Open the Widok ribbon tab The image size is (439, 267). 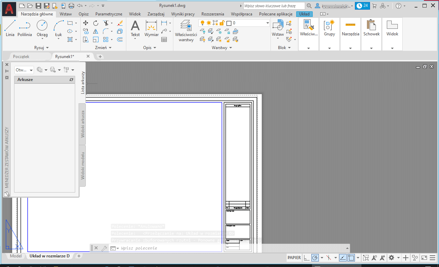point(135,14)
